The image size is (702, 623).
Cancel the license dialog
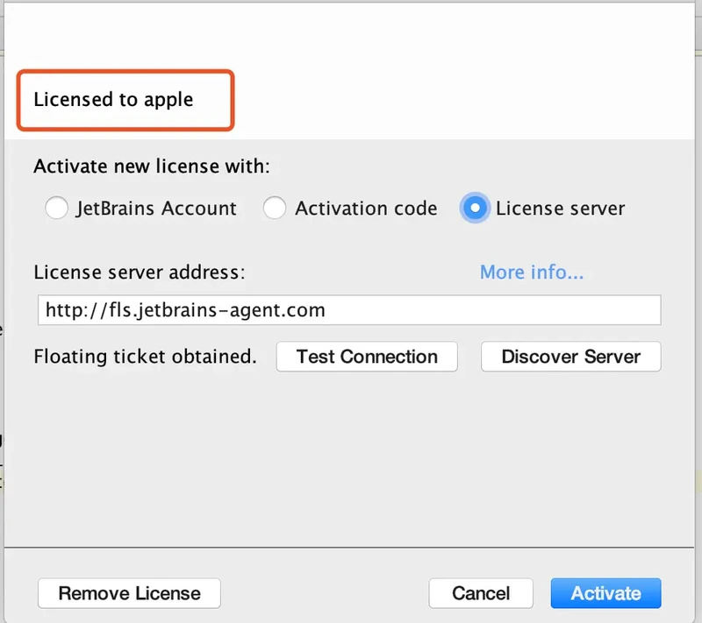click(x=481, y=593)
